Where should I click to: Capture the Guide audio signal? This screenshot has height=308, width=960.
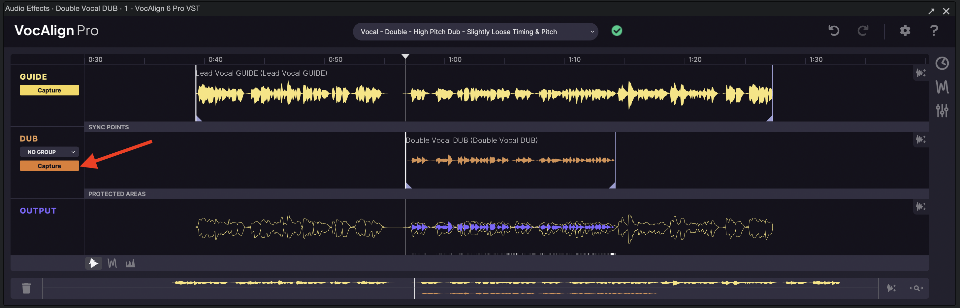point(49,90)
